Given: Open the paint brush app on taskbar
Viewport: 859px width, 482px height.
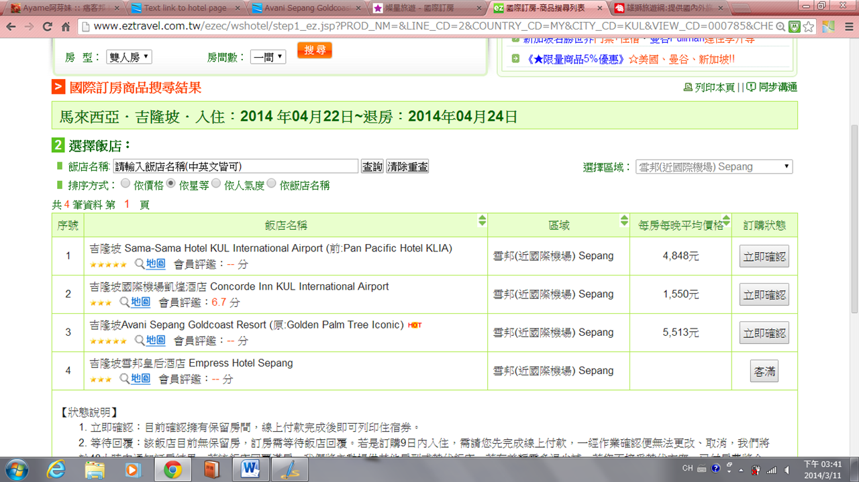Looking at the screenshot, I should pyautogui.click(x=290, y=470).
